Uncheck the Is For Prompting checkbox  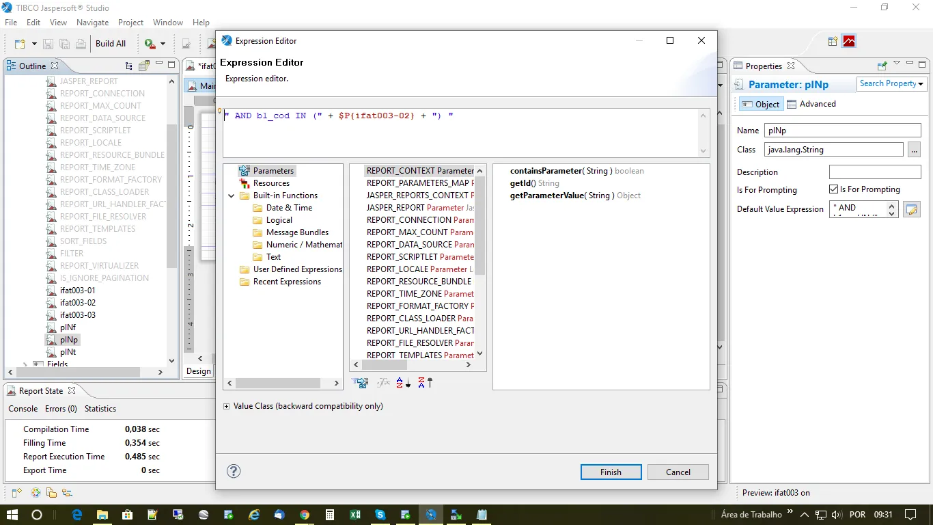pyautogui.click(x=833, y=189)
